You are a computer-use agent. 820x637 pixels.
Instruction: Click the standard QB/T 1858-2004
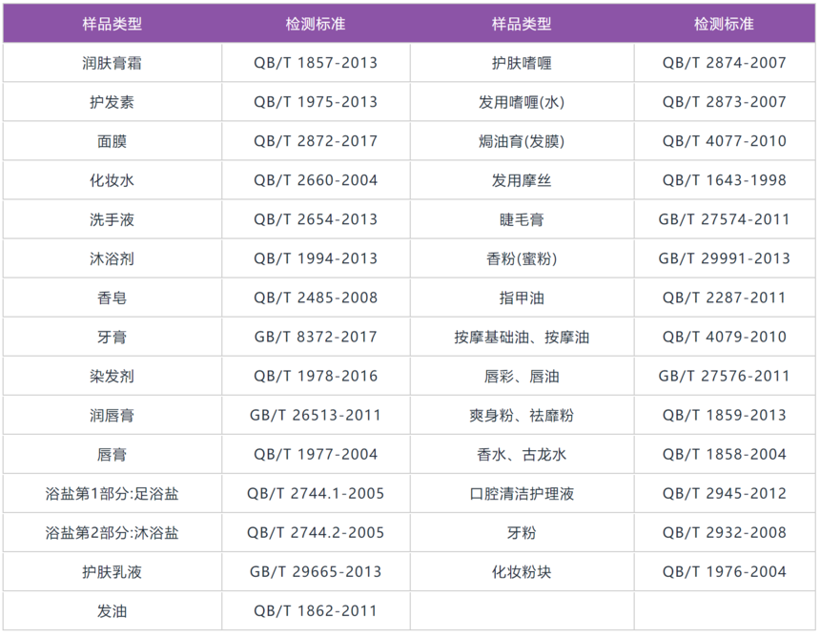[725, 455]
